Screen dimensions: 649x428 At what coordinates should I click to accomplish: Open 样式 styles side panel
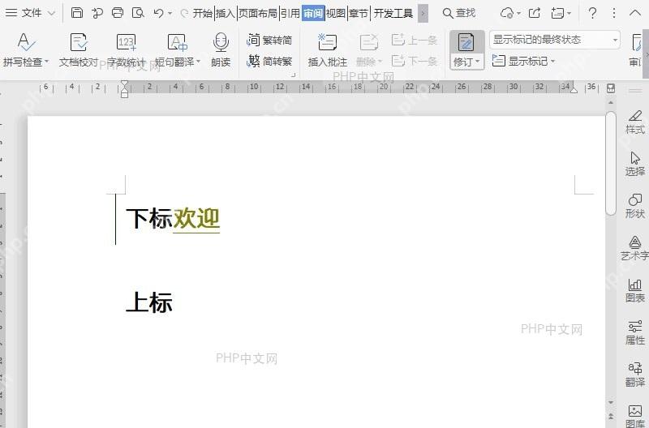coord(635,123)
